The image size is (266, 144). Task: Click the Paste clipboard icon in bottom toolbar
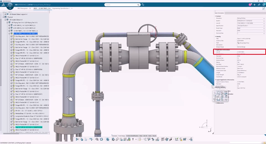86,139
